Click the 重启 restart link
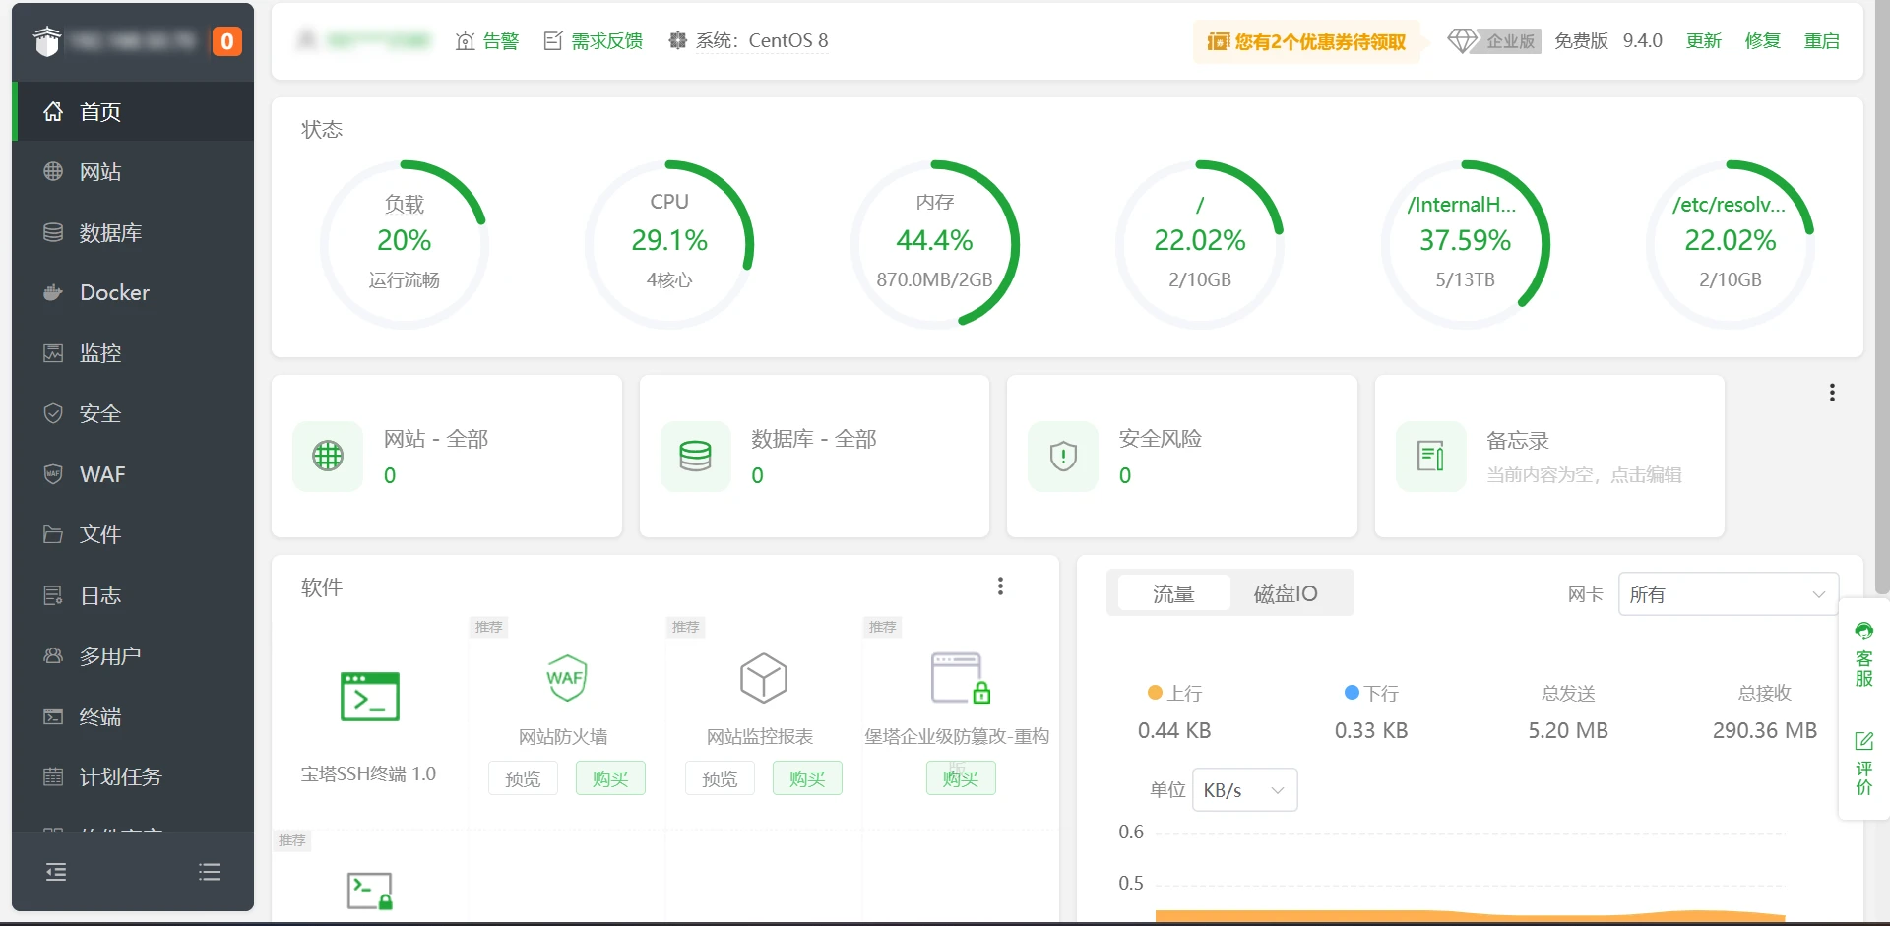Screen dimensions: 1890x926 tap(1822, 41)
